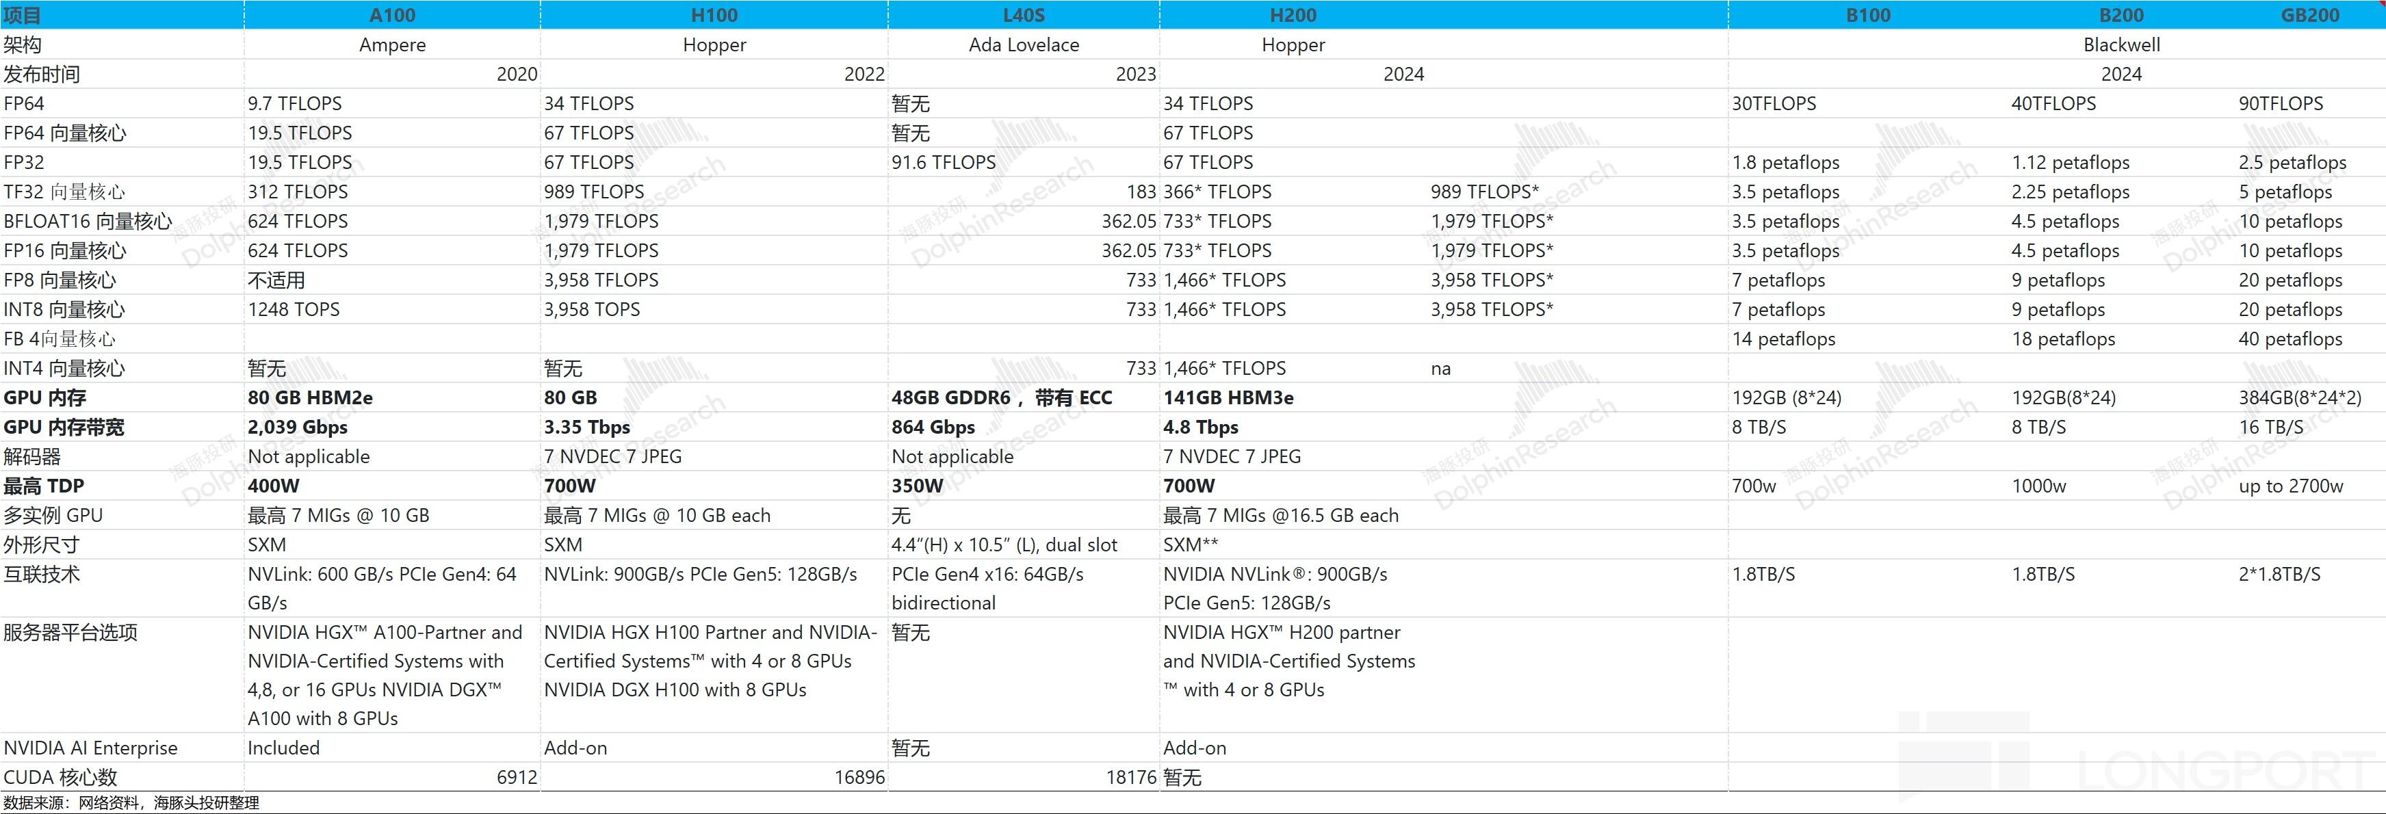The height and width of the screenshot is (814, 2386).
Task: Select the 项目 header cell
Action: tap(22, 15)
